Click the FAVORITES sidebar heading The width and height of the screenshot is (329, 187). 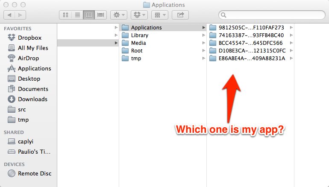coord(18,29)
